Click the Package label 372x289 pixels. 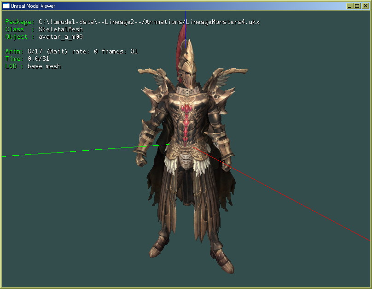(x=20, y=22)
